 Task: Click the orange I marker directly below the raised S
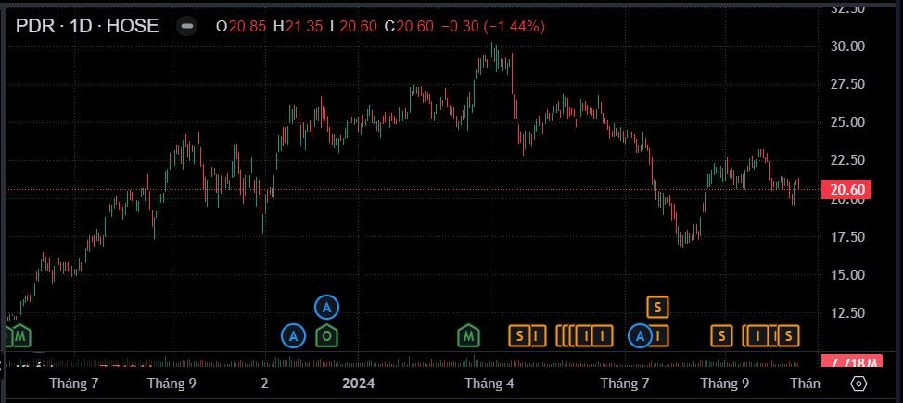click(x=657, y=335)
